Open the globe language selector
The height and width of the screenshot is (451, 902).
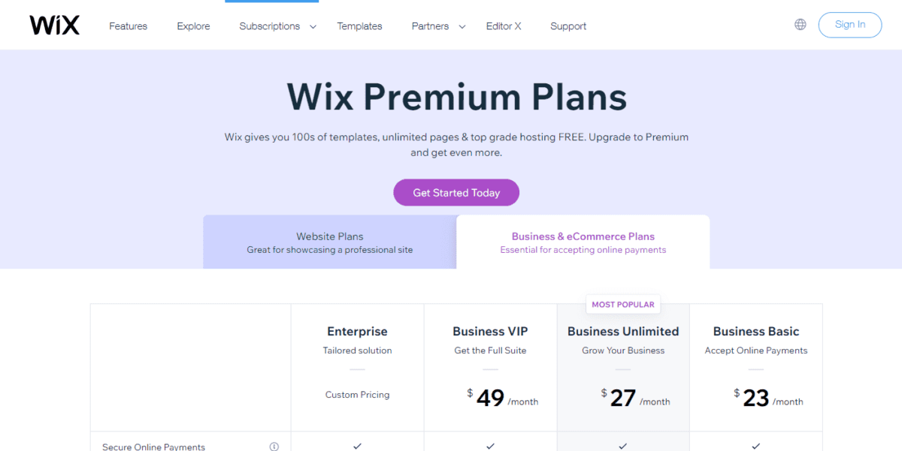(x=799, y=24)
